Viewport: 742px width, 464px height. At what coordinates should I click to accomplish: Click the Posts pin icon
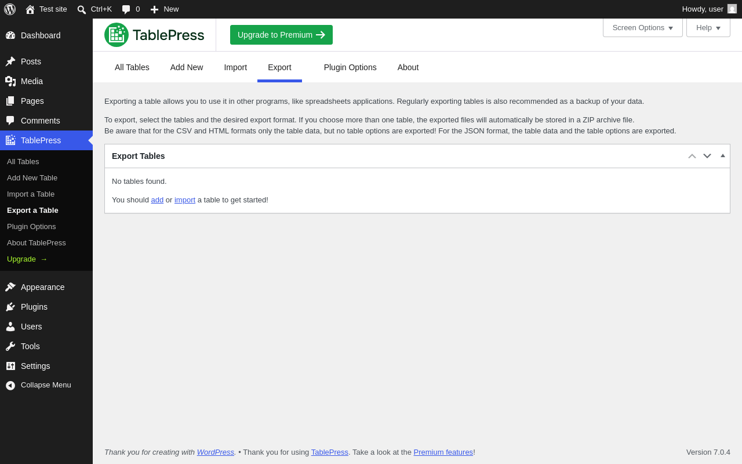click(x=10, y=61)
